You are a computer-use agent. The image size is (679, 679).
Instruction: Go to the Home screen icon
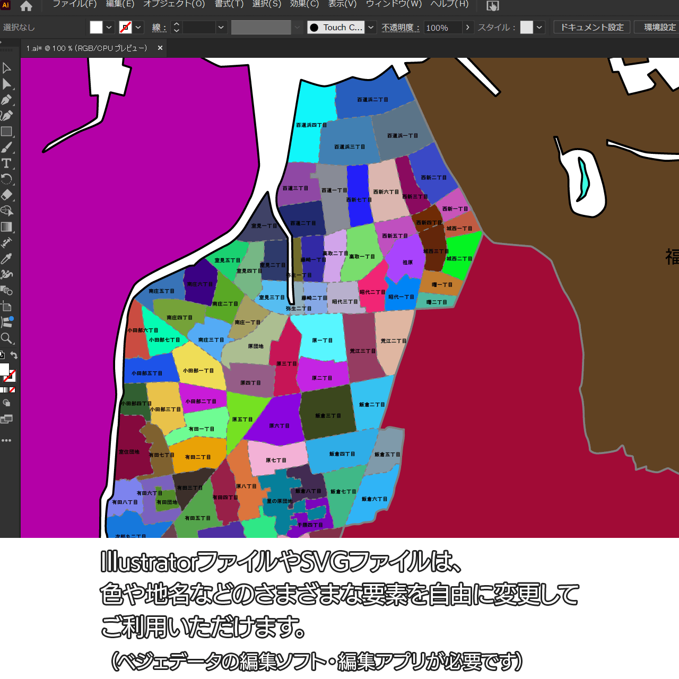[26, 6]
